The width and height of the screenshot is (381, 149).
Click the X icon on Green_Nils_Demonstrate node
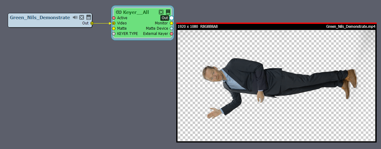(x=82, y=18)
